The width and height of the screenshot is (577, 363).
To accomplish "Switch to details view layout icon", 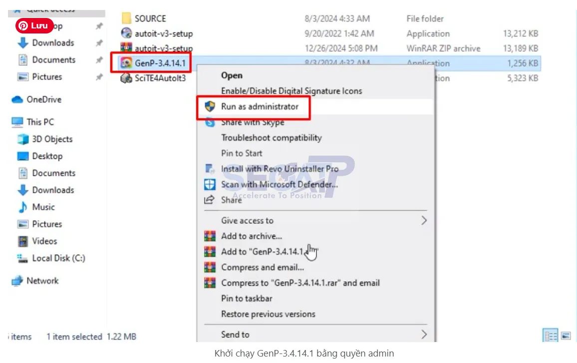I will (x=550, y=336).
